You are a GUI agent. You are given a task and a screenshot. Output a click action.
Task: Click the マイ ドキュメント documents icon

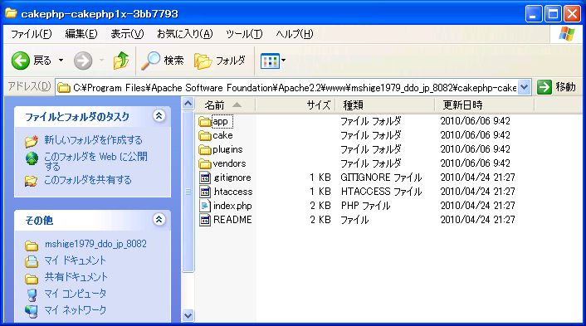click(32, 261)
